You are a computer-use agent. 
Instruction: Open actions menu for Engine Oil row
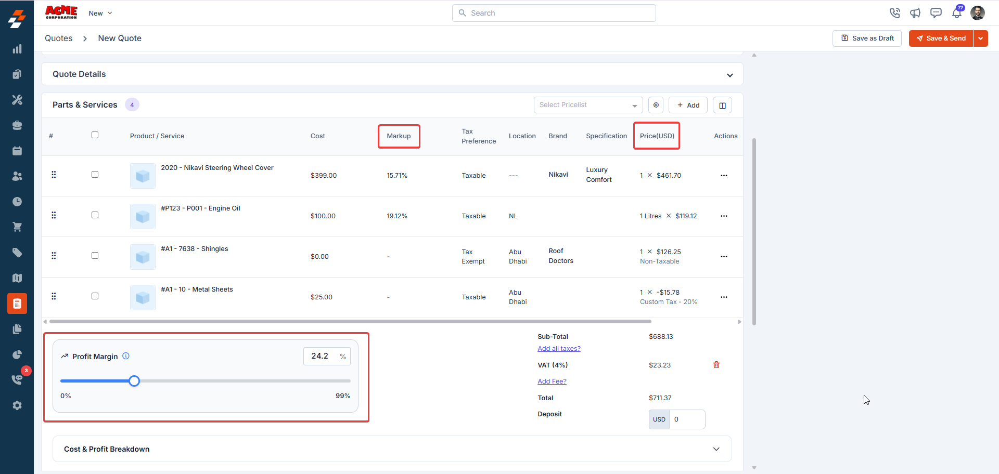(724, 216)
